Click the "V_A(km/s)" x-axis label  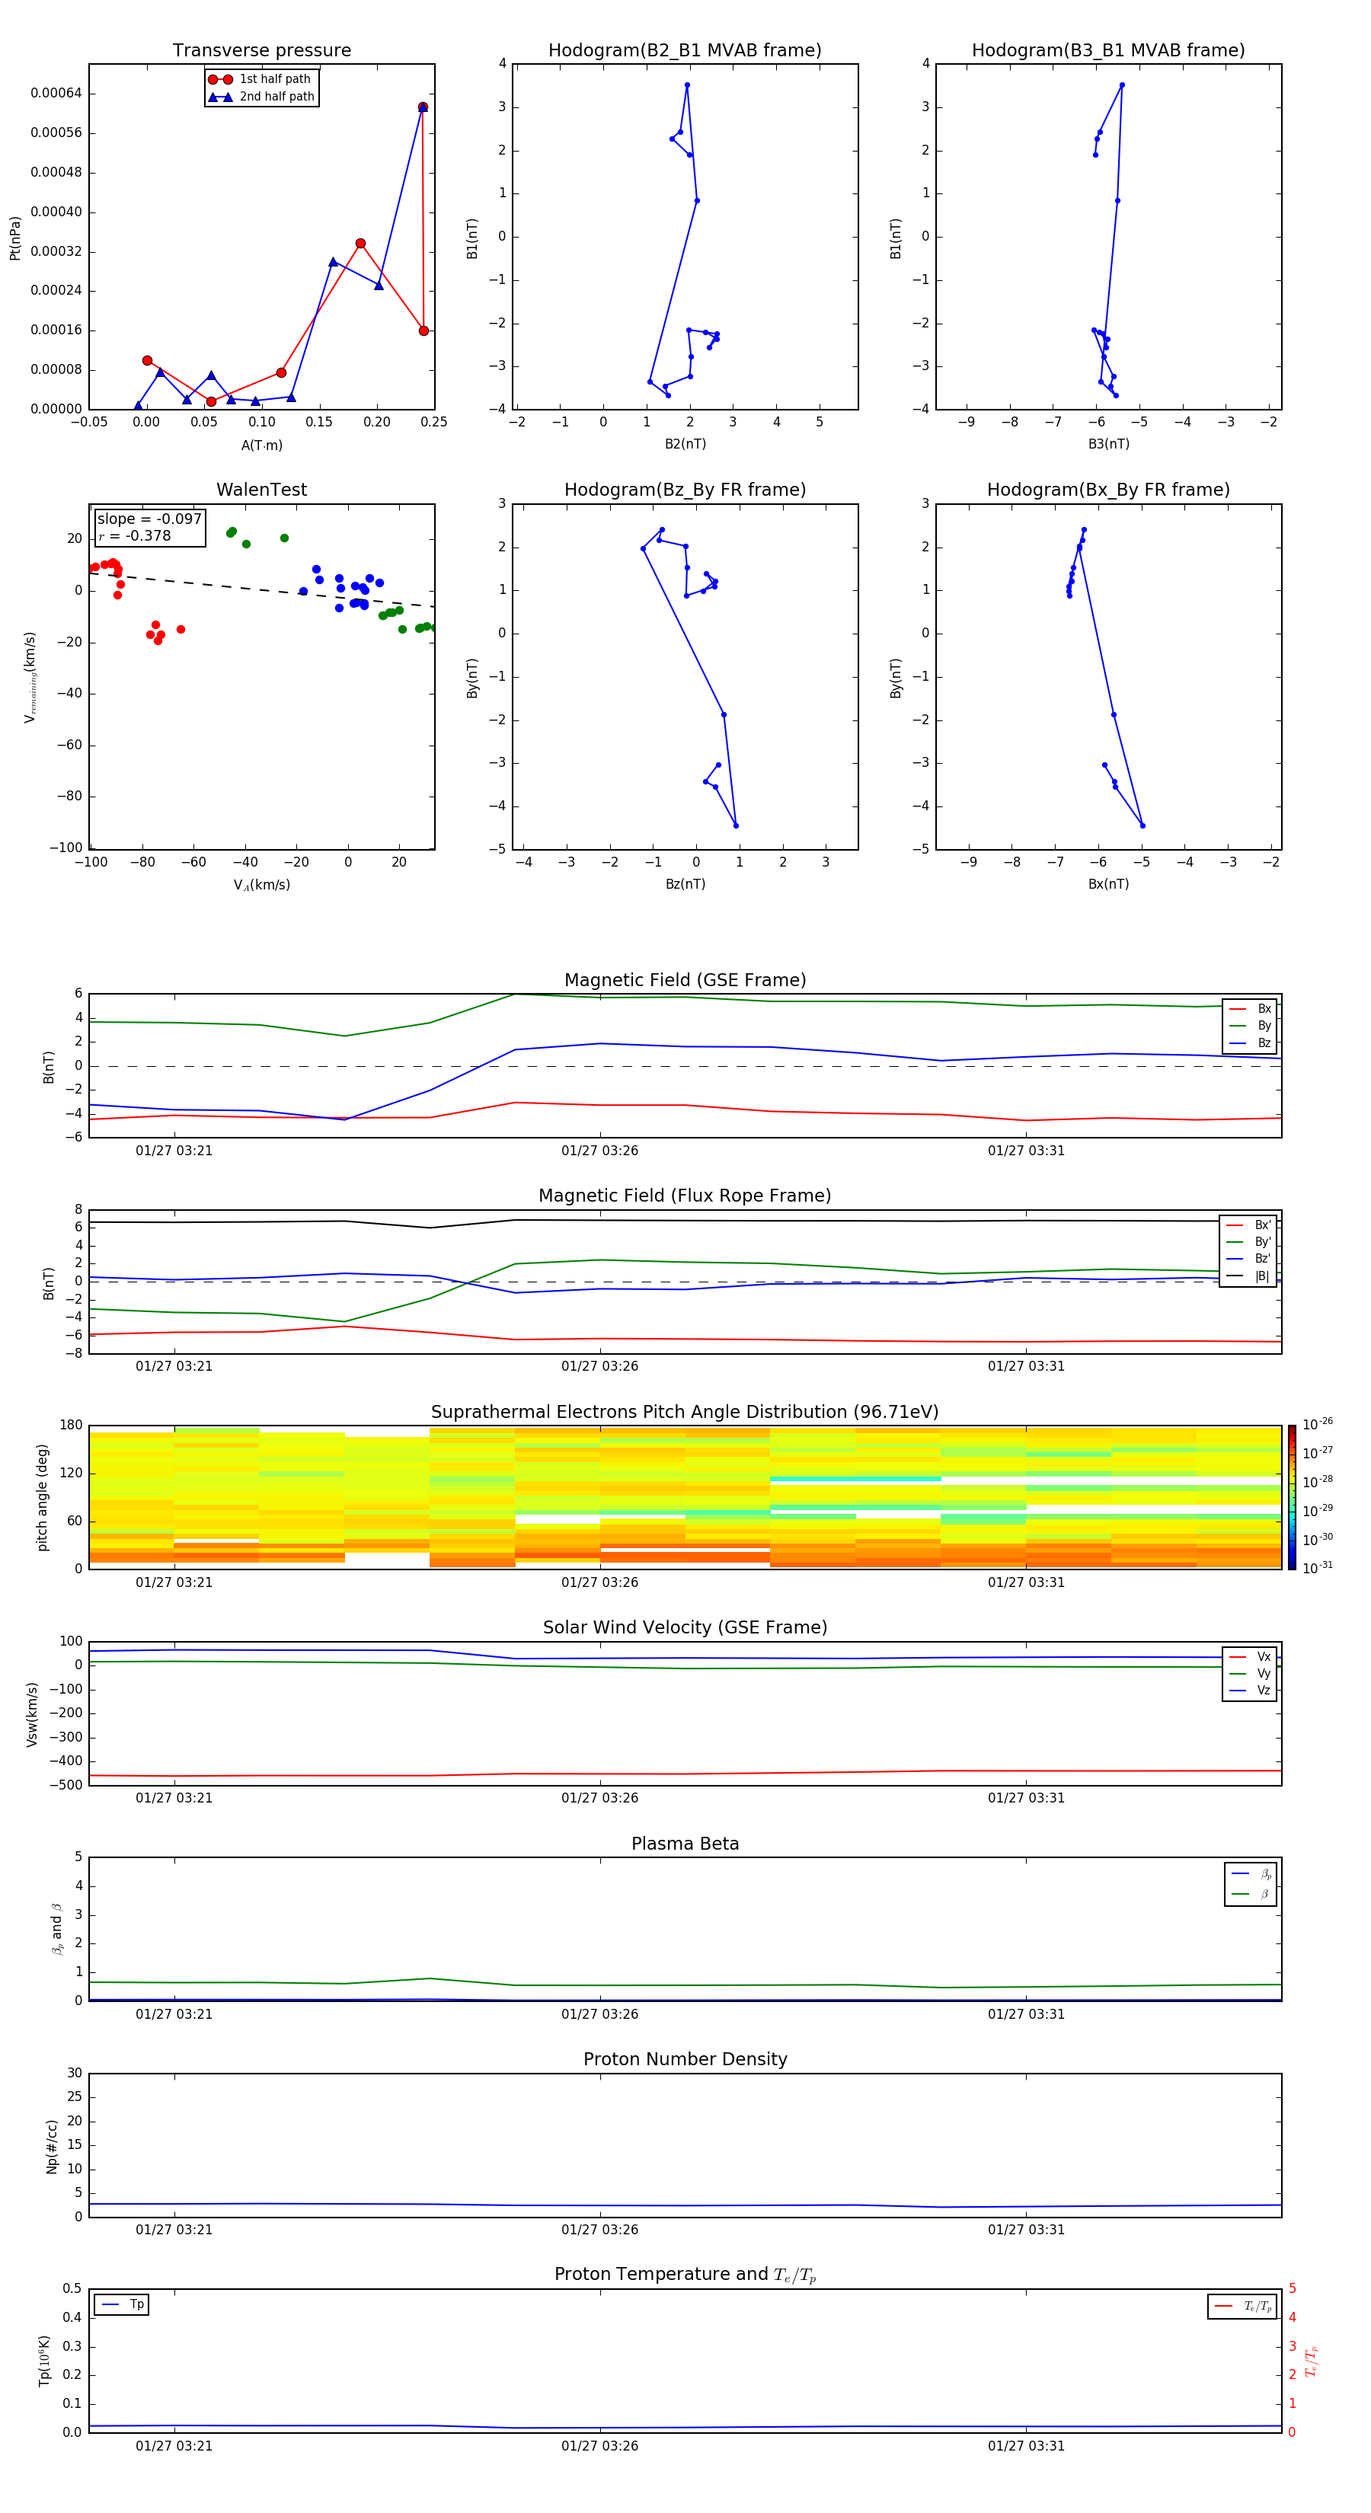(x=261, y=885)
